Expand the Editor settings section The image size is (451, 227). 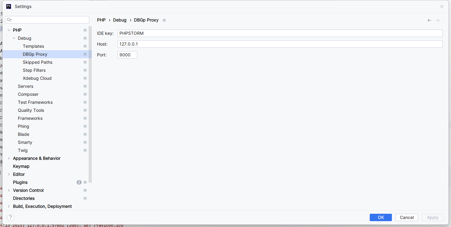point(9,174)
